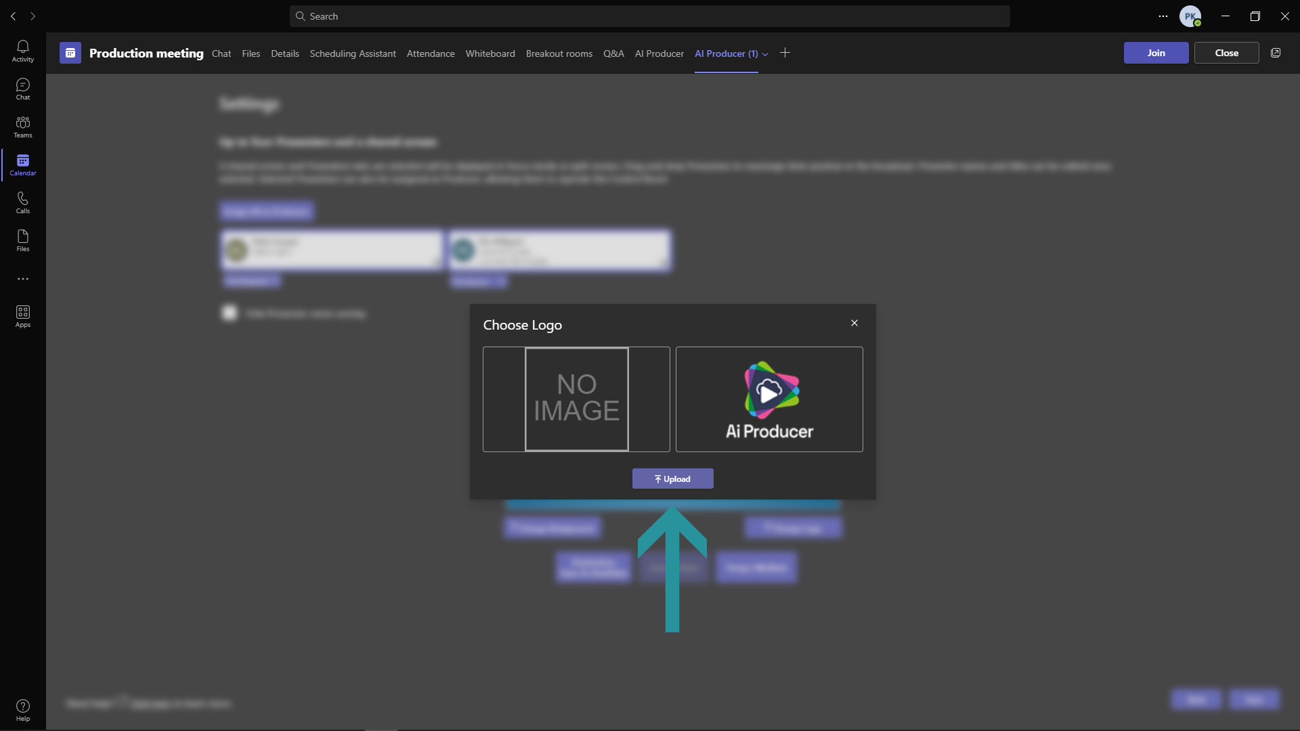Switch to the Breakout rooms tab
The width and height of the screenshot is (1300, 731).
559,53
